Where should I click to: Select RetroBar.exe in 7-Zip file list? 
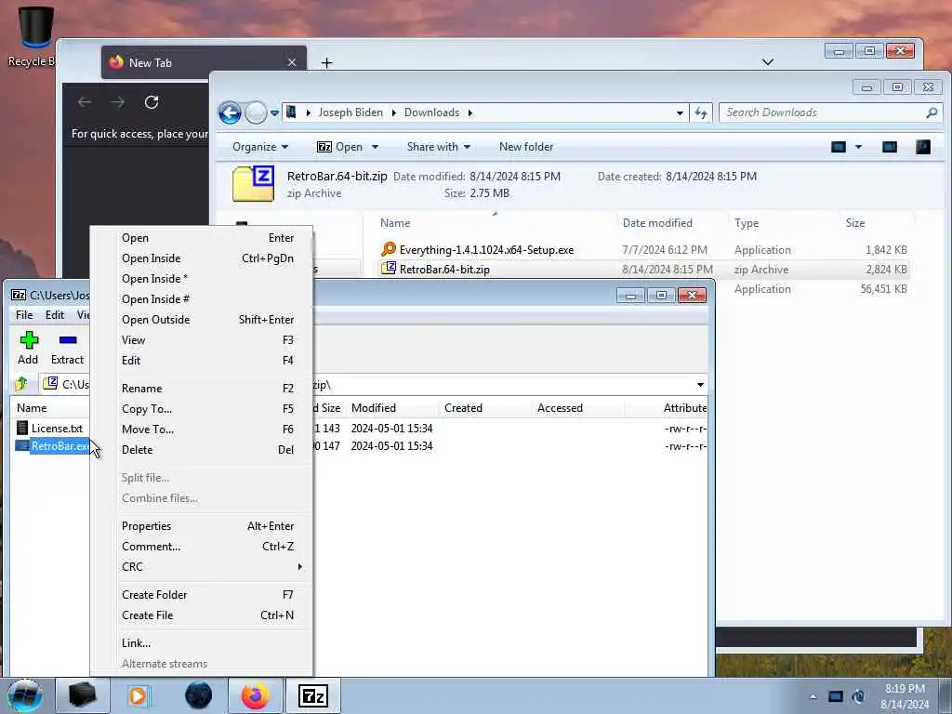pos(52,446)
